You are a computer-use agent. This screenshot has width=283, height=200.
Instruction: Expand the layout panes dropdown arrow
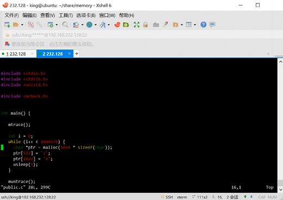195,24
